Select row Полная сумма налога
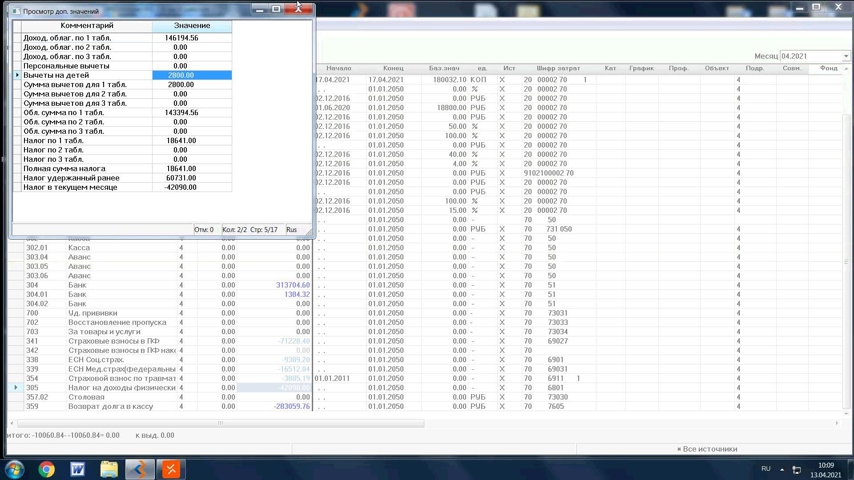This screenshot has width=854, height=480. coord(122,168)
